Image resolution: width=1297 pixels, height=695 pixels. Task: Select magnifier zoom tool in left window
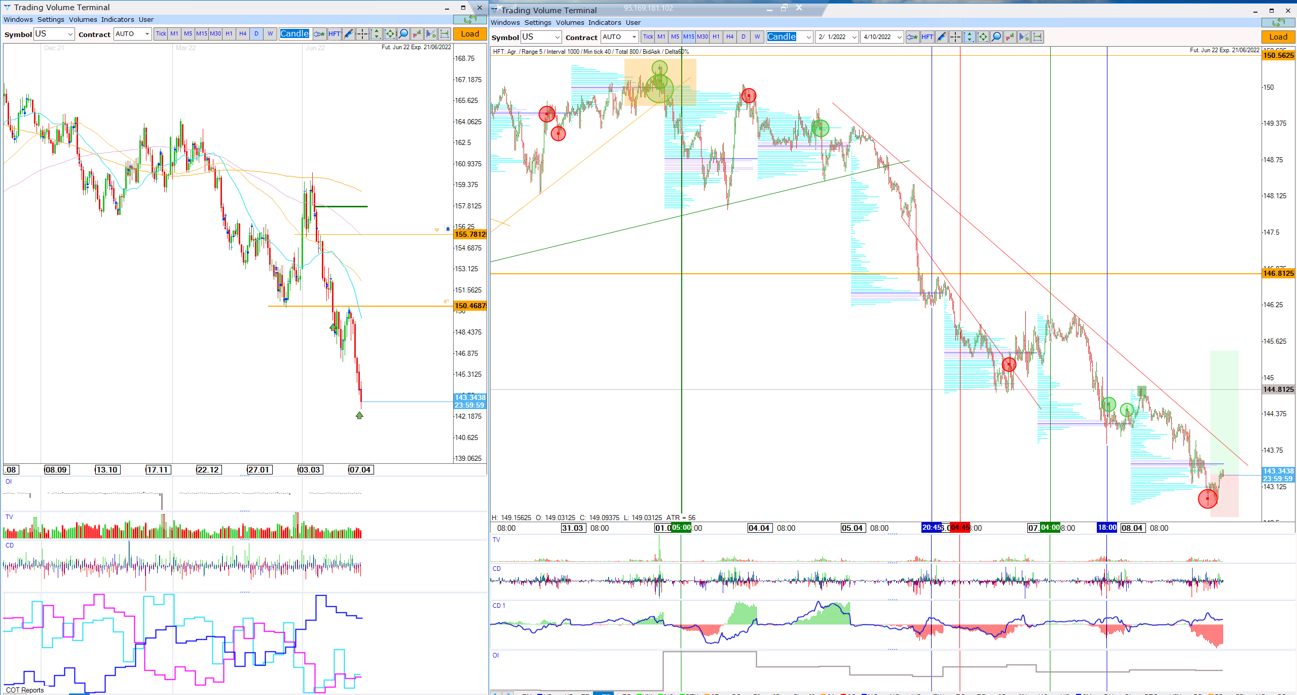pos(403,34)
